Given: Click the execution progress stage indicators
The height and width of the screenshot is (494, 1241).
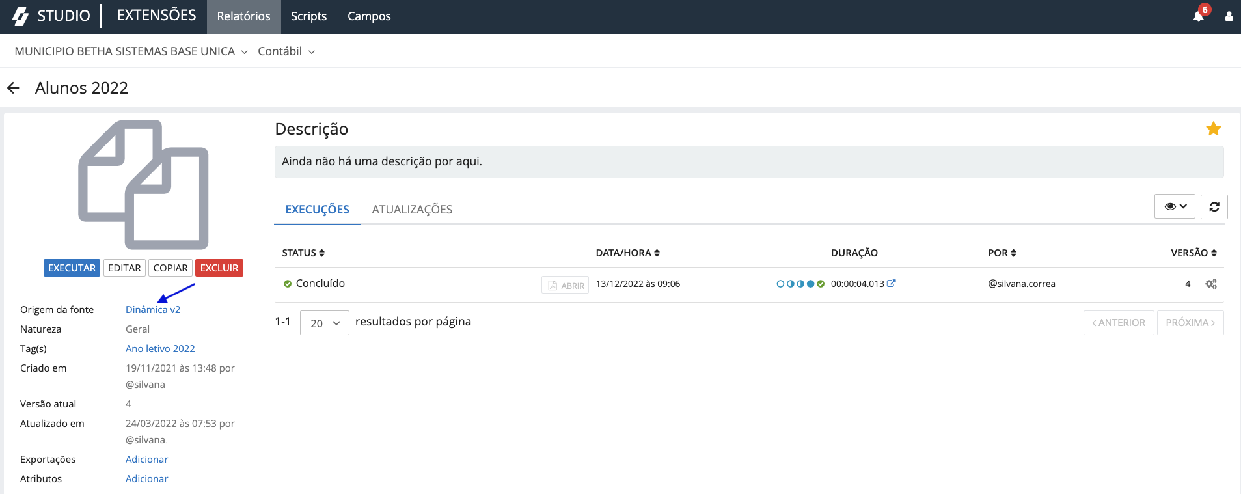Looking at the screenshot, I should [800, 284].
